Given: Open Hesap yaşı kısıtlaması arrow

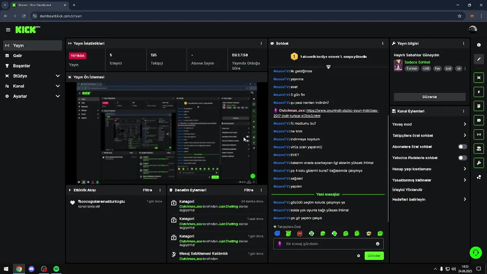Looking at the screenshot, I should point(465,169).
